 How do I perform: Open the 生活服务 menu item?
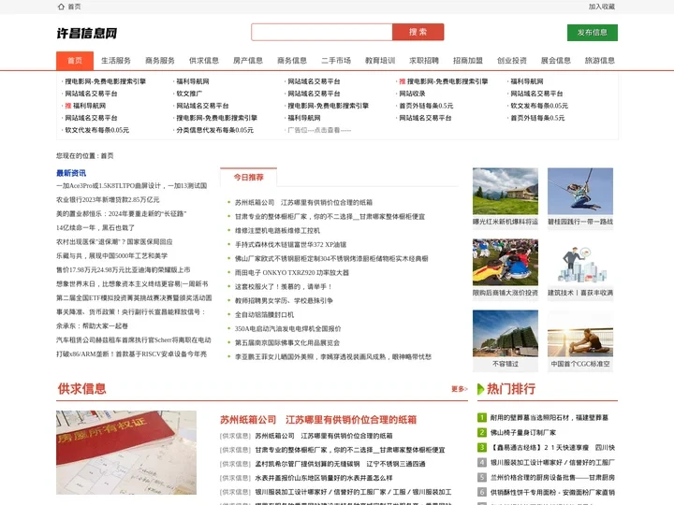click(116, 61)
